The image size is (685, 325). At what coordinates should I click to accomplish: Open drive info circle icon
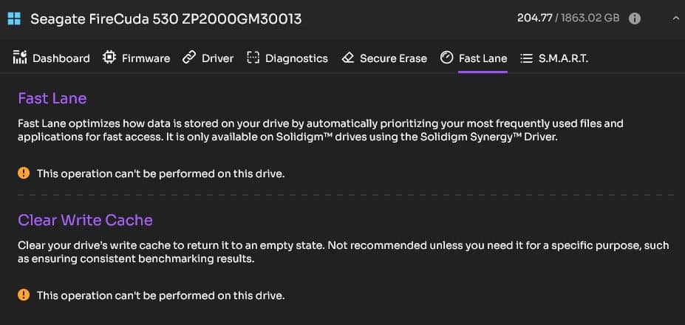(x=634, y=18)
